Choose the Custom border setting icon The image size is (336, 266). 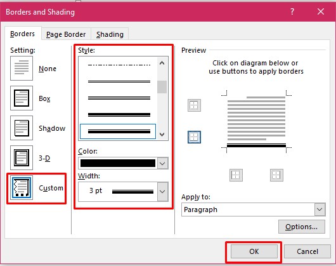pos(22,187)
